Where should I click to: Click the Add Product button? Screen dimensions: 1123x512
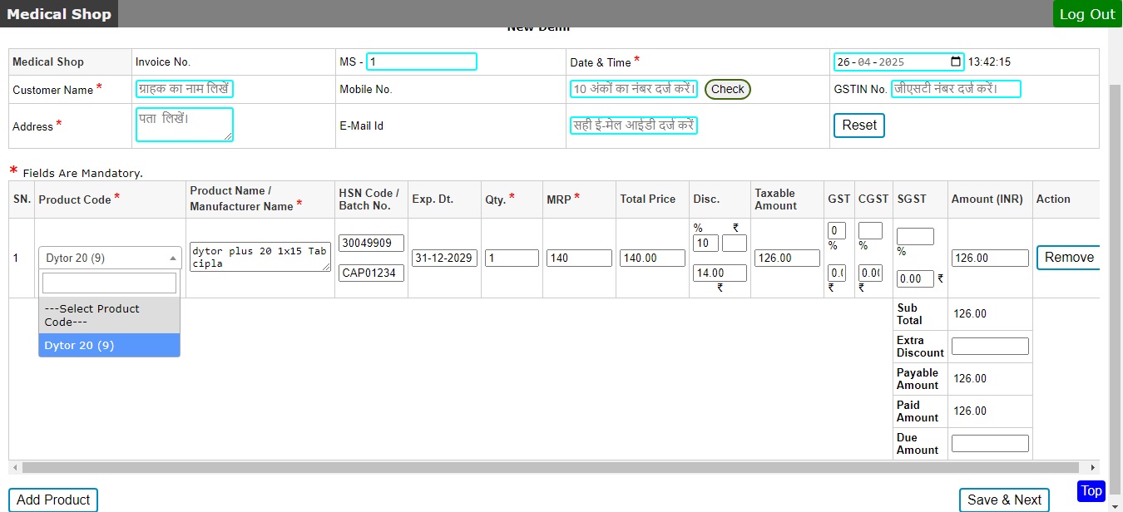click(53, 500)
